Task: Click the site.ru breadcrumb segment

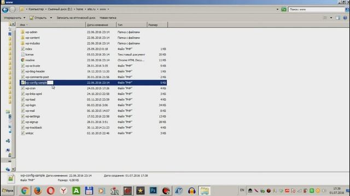Action: [x=91, y=9]
